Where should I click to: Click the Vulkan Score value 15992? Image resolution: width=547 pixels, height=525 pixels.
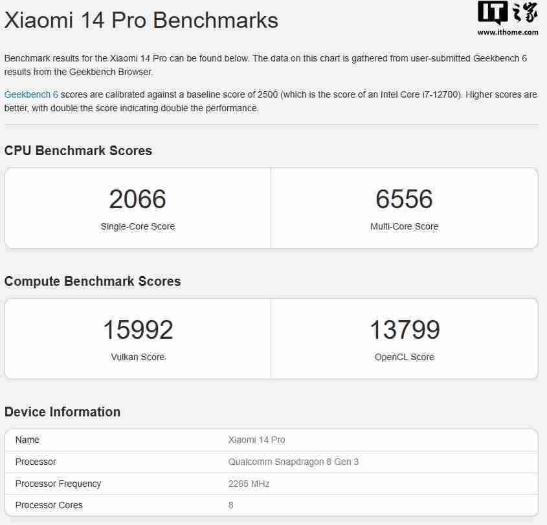(137, 330)
